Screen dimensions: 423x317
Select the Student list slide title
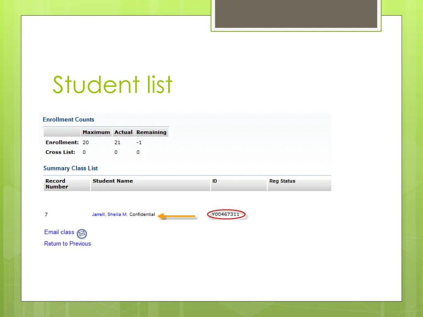point(112,85)
